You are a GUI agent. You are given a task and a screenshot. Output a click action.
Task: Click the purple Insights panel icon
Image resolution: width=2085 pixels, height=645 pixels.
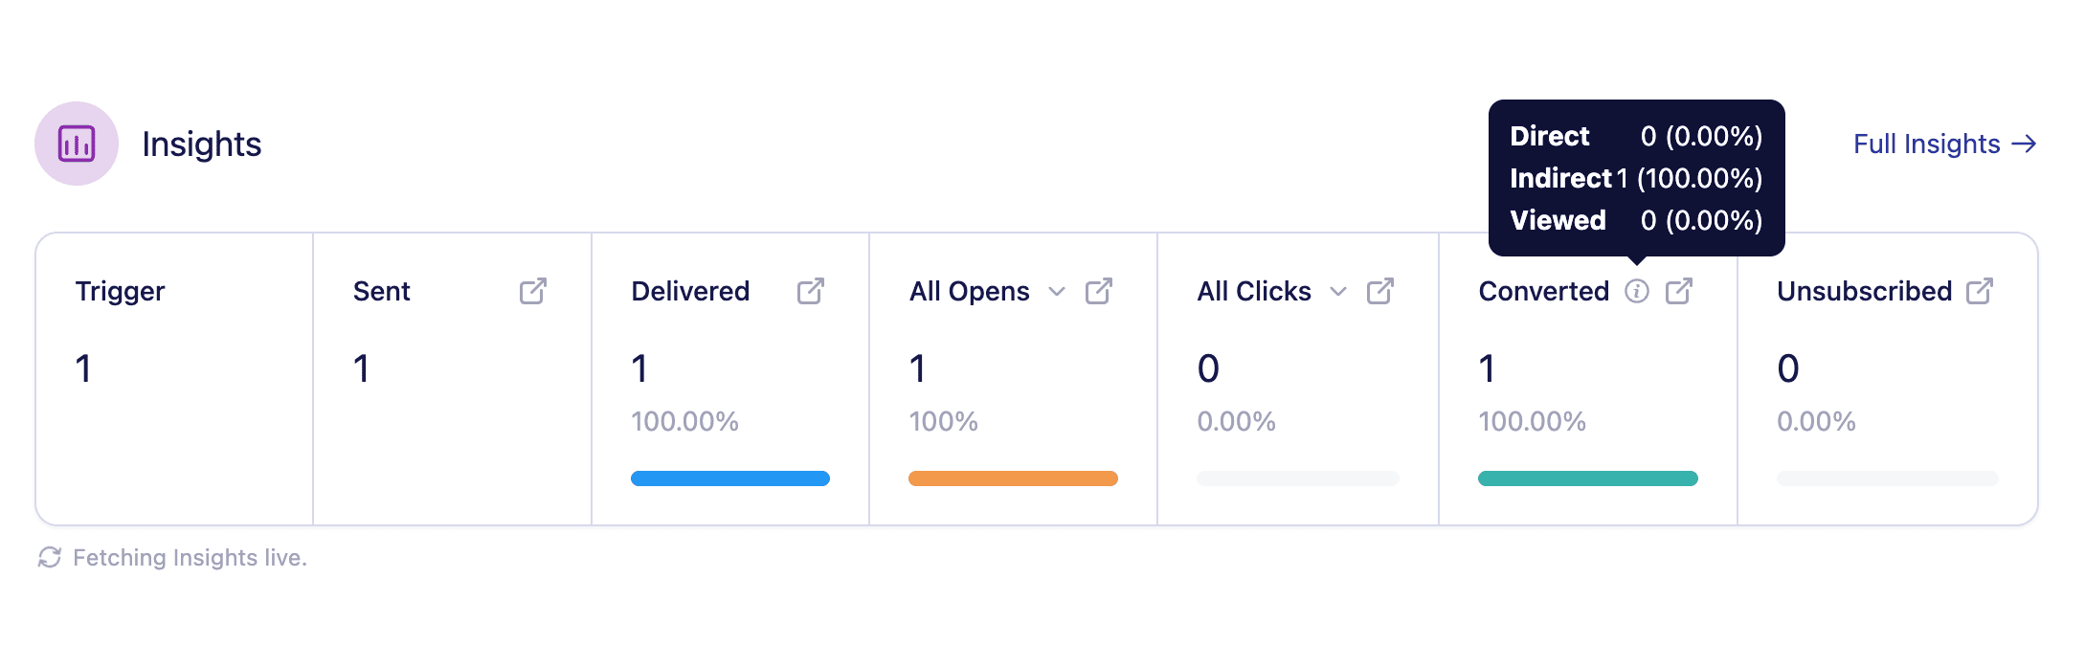click(77, 144)
